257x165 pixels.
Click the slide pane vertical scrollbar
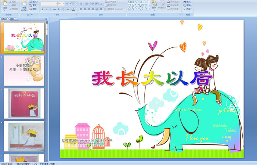[47, 91]
